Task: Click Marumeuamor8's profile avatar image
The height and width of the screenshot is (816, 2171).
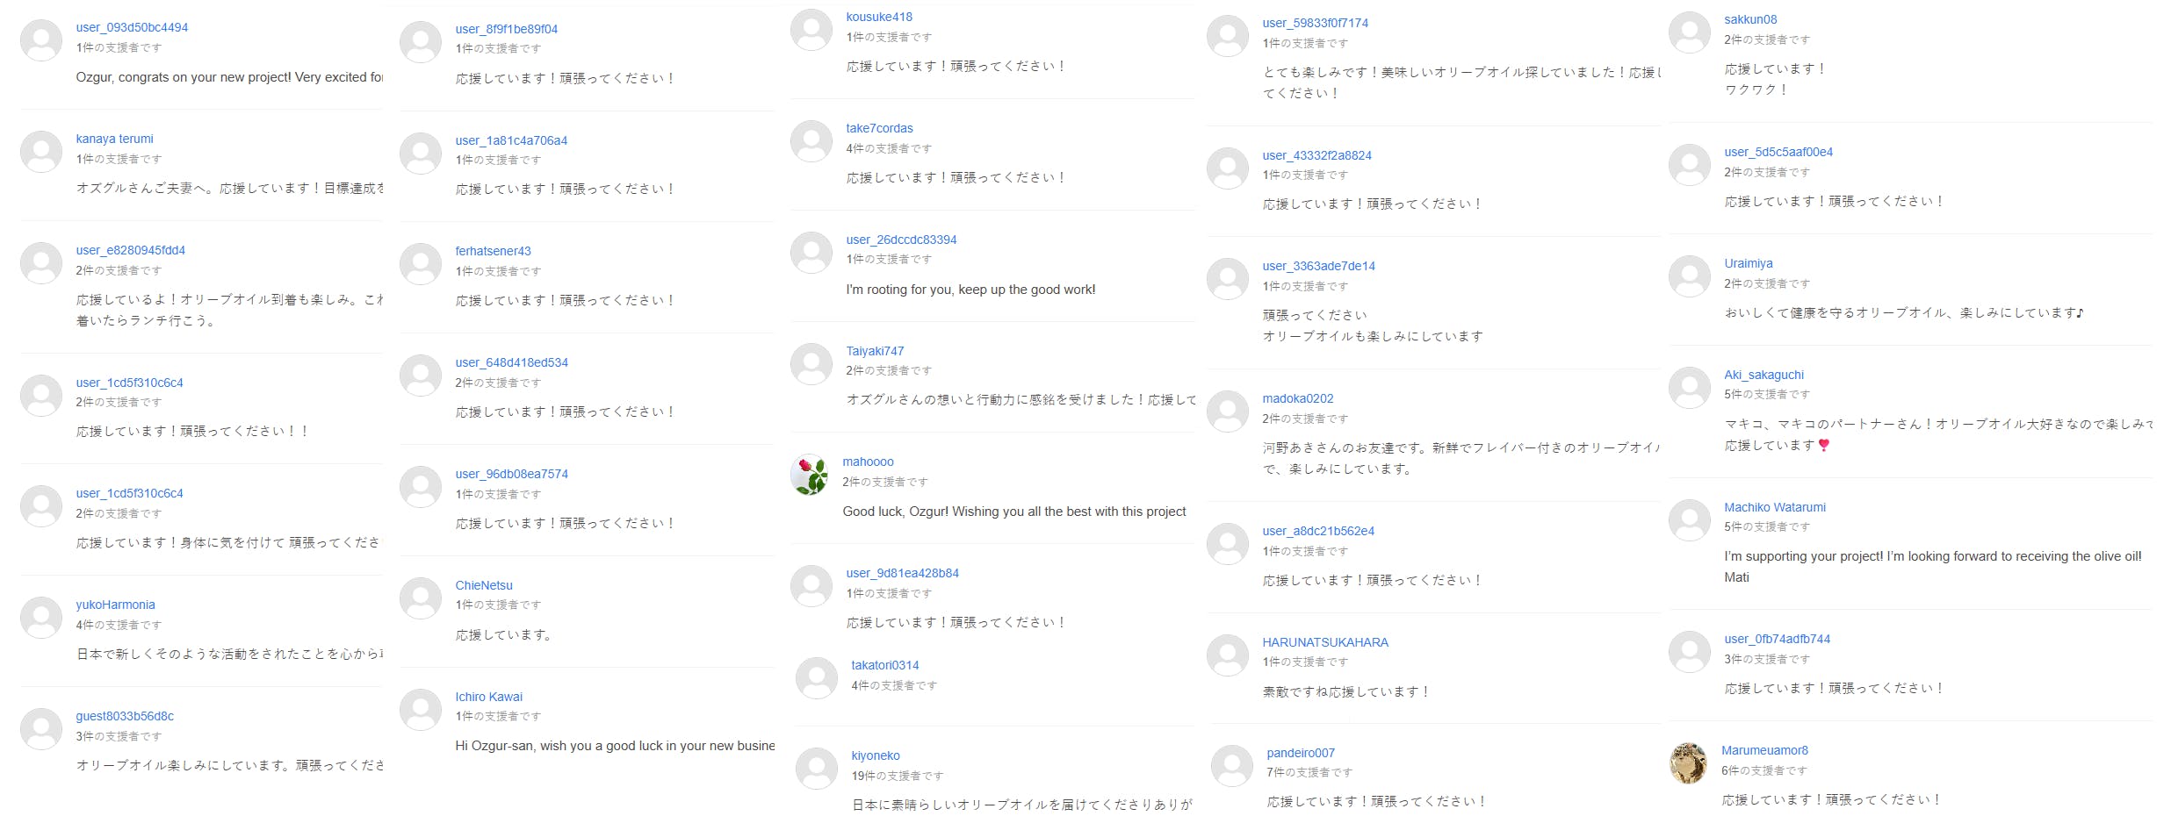Action: 1688,763
